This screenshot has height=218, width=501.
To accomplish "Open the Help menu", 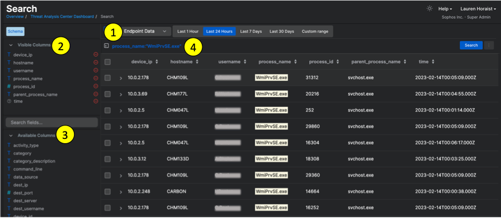I will pos(445,9).
